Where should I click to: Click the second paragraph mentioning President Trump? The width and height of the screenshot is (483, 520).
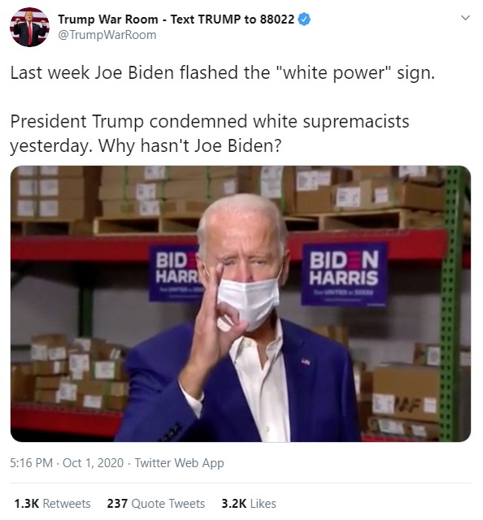tap(210, 133)
